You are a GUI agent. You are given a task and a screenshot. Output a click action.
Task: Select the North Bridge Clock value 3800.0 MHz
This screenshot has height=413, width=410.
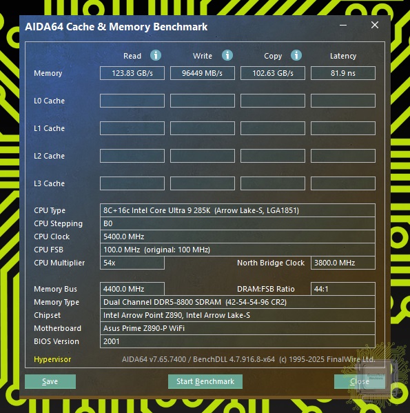343,263
